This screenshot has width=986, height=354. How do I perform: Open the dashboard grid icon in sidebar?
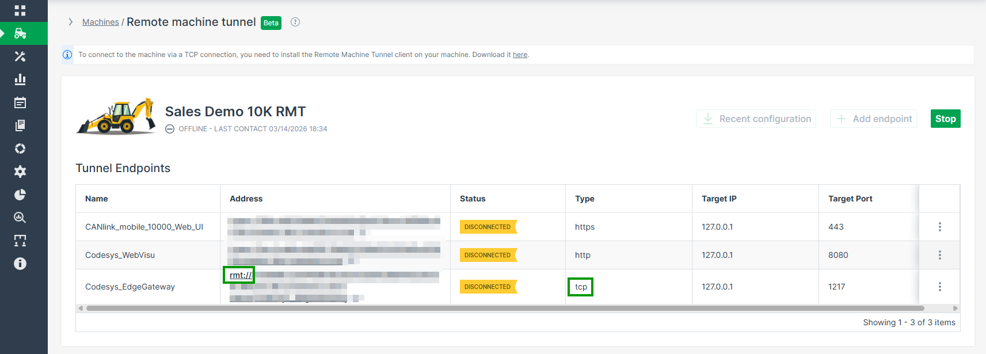coord(20,10)
